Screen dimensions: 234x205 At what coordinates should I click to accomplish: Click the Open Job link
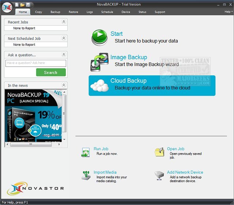pos(175,149)
